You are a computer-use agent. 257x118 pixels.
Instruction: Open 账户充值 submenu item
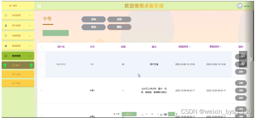coord(18,74)
